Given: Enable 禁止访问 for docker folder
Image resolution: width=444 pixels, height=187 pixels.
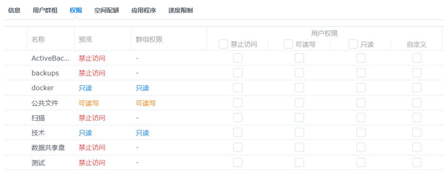Looking at the screenshot, I should pos(238,88).
